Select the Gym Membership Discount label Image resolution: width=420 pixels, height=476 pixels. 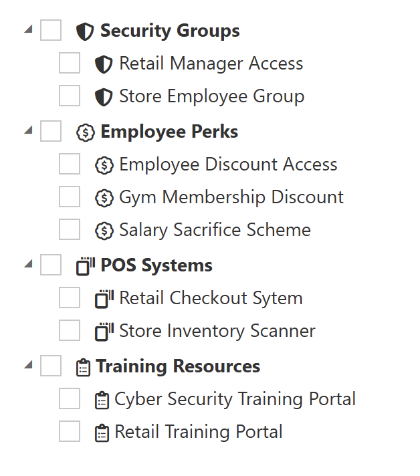coord(231,198)
